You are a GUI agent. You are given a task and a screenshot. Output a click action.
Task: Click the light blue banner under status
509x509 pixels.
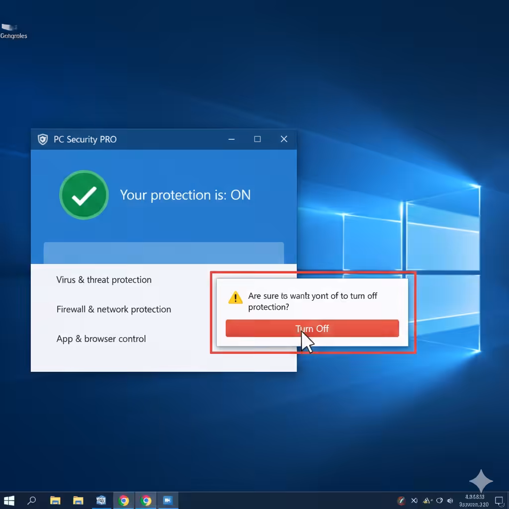coord(164,253)
